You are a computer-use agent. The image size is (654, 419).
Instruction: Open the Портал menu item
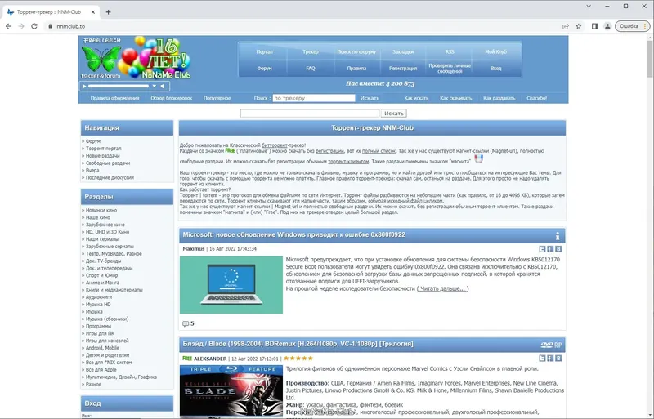(264, 51)
